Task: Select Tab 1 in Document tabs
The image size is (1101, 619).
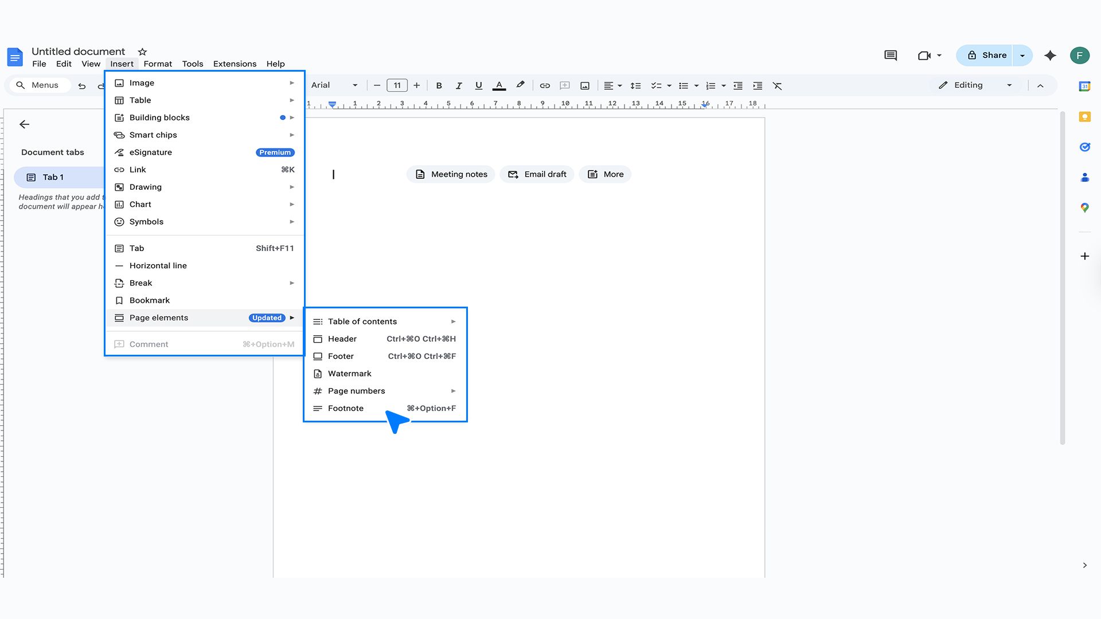Action: (53, 177)
